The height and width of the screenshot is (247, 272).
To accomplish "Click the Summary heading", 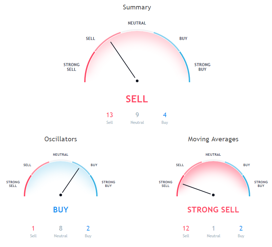I will click(137, 7).
